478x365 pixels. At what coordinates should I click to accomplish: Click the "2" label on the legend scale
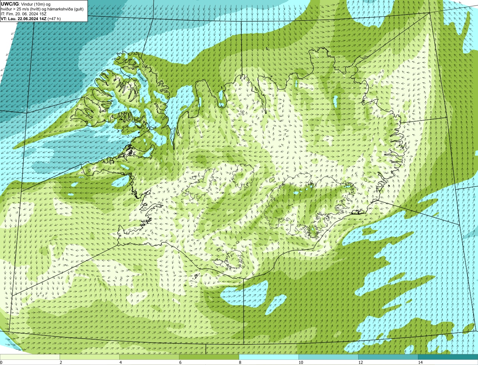61,362
